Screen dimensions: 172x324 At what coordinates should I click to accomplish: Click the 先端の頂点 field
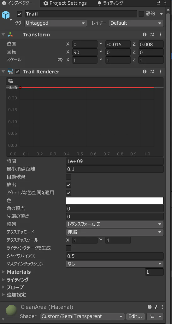tap(115, 216)
